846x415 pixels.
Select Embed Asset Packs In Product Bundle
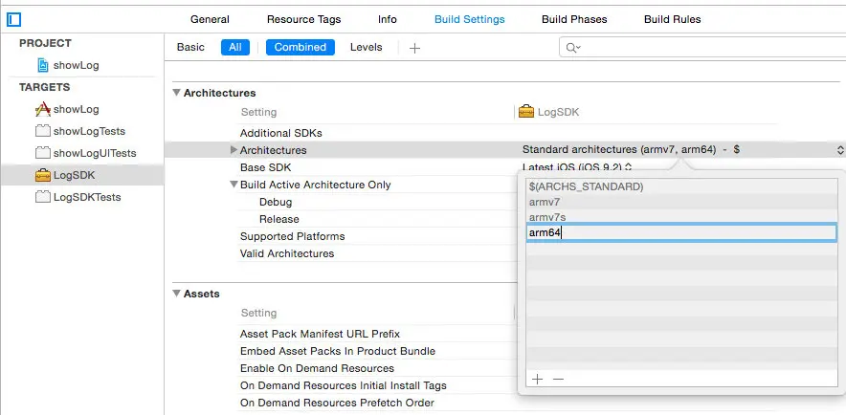pyautogui.click(x=337, y=351)
